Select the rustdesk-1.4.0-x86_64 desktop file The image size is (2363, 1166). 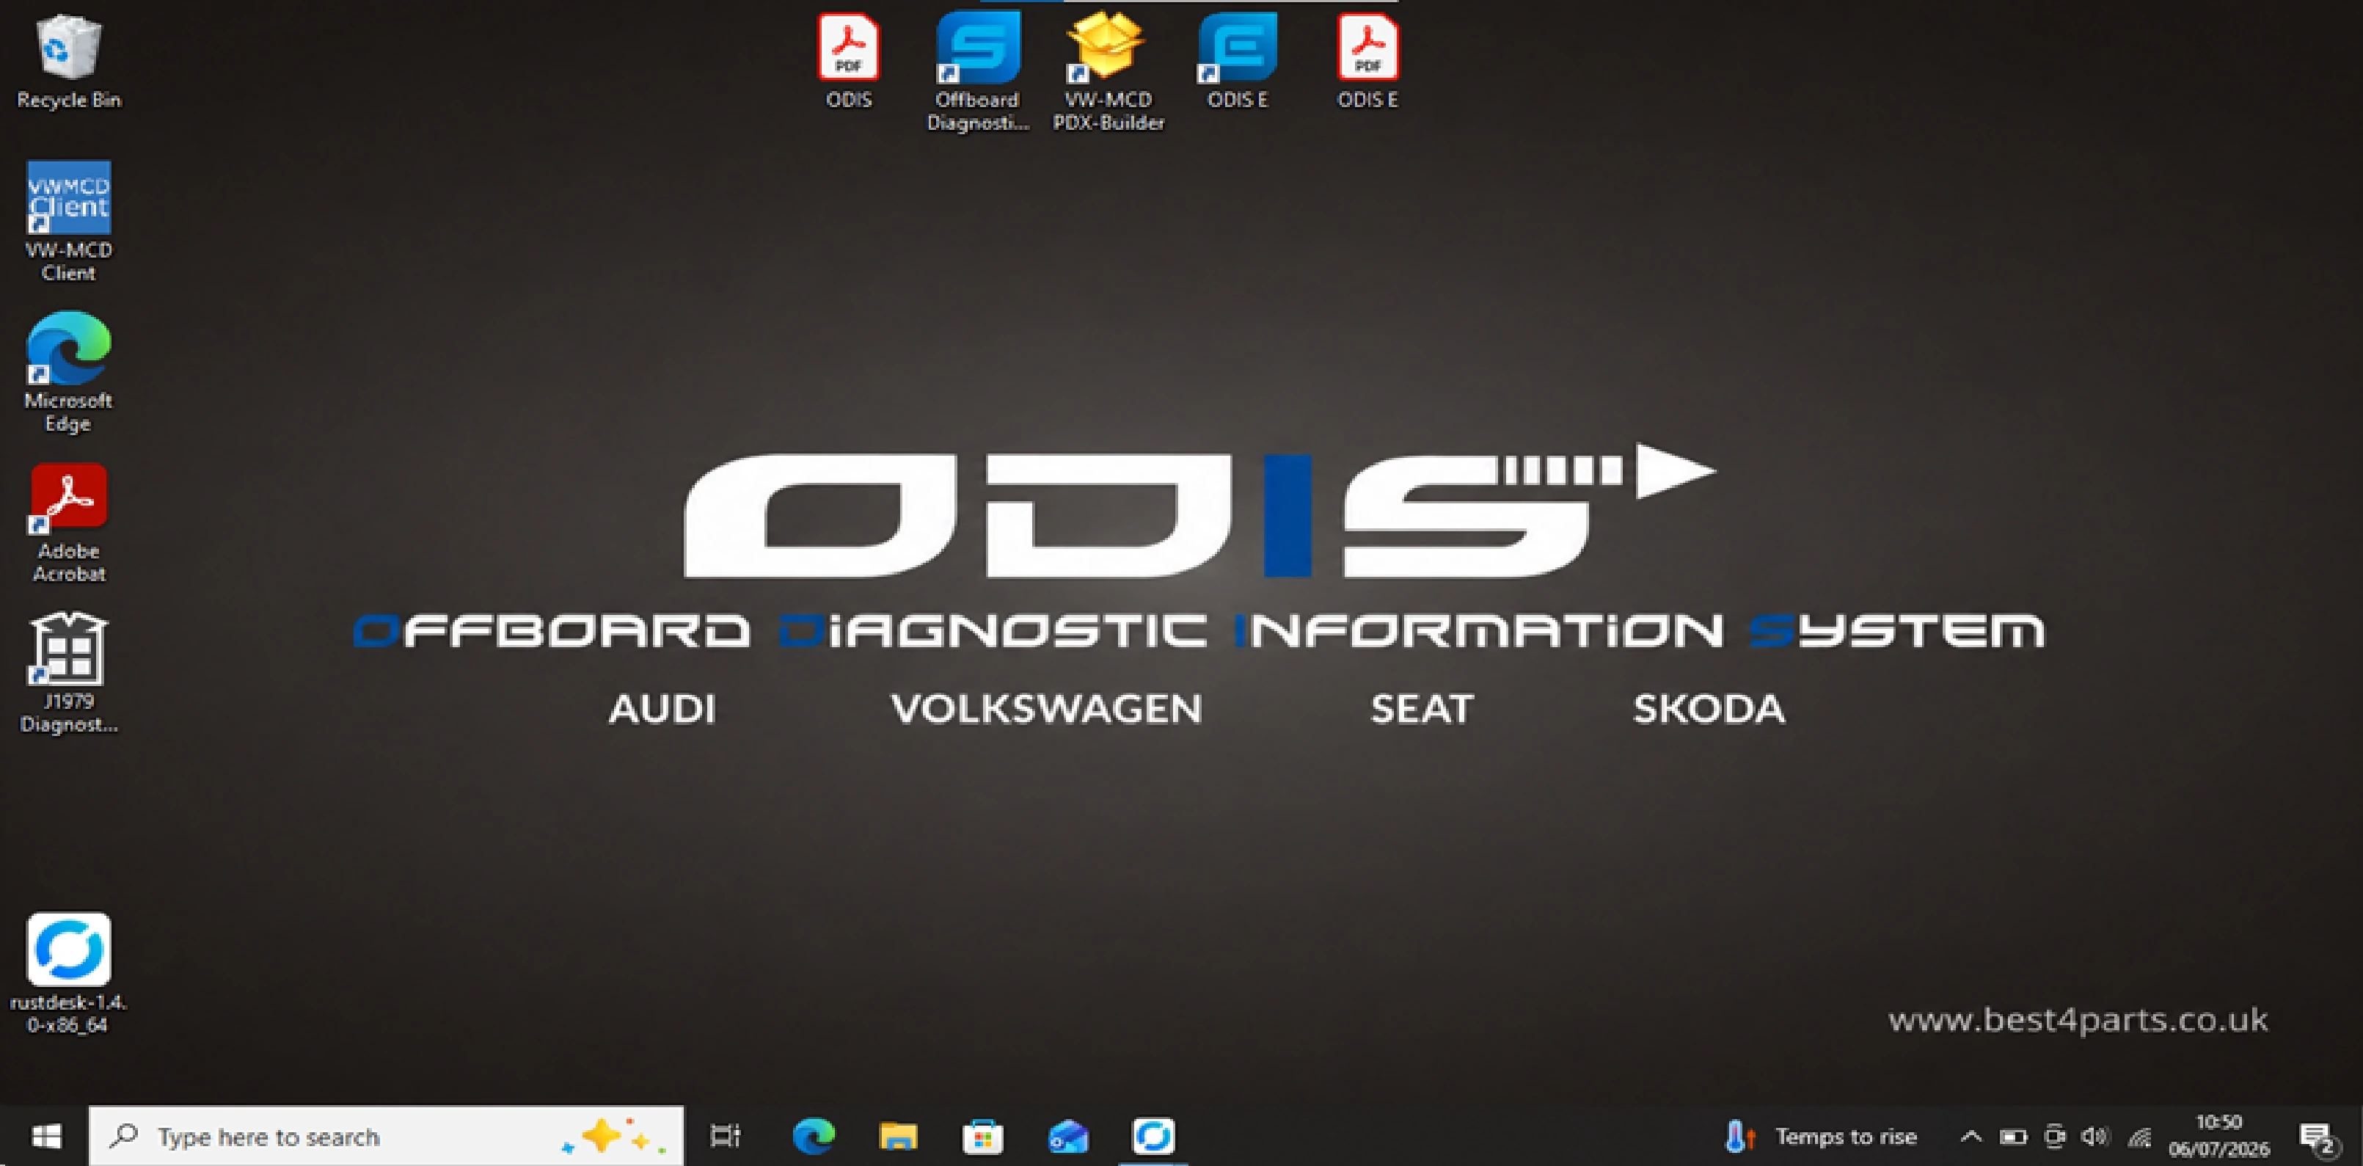point(69,972)
